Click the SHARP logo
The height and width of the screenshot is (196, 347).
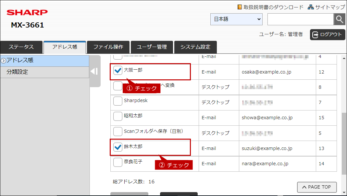tap(27, 12)
